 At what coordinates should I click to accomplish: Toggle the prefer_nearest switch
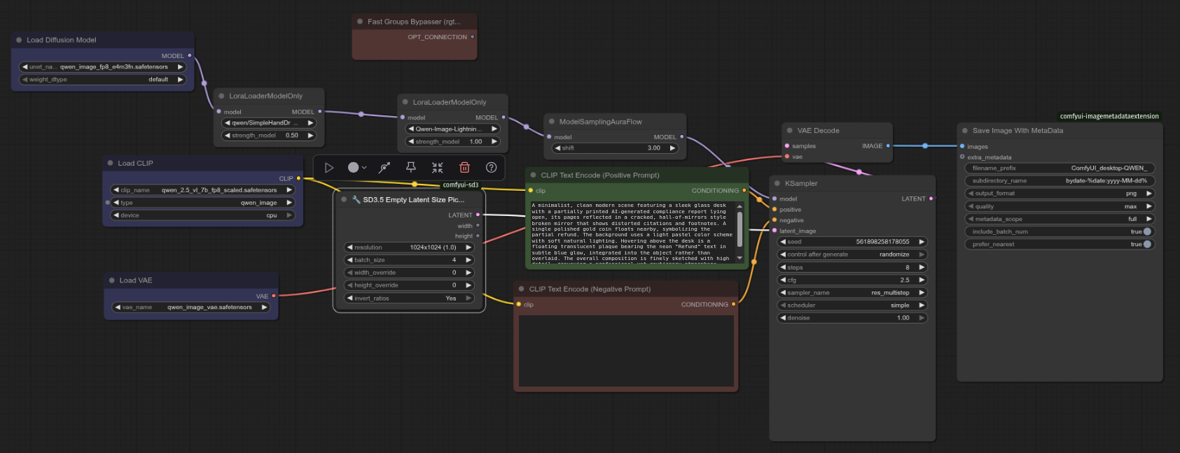(x=1147, y=244)
